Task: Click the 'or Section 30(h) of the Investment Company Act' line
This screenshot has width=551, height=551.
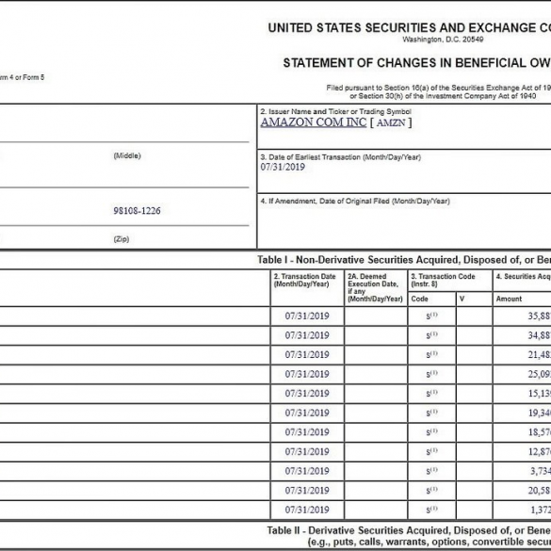Action: 443,96
